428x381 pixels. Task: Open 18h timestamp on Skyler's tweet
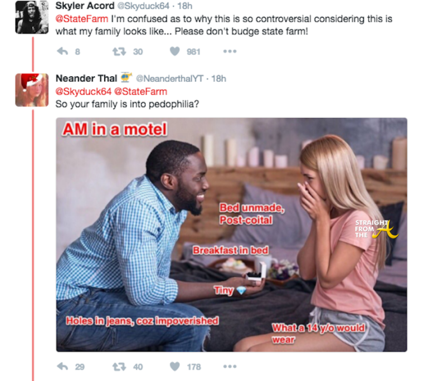coord(185,6)
